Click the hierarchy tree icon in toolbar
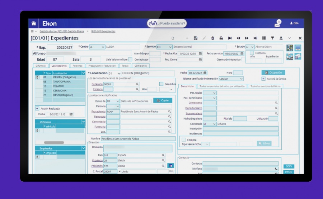Image resolution: width=323 pixels, height=199 pixels. pyautogui.click(x=281, y=38)
